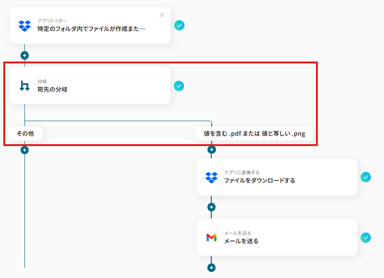Add a step below メールを送る

coord(212,268)
